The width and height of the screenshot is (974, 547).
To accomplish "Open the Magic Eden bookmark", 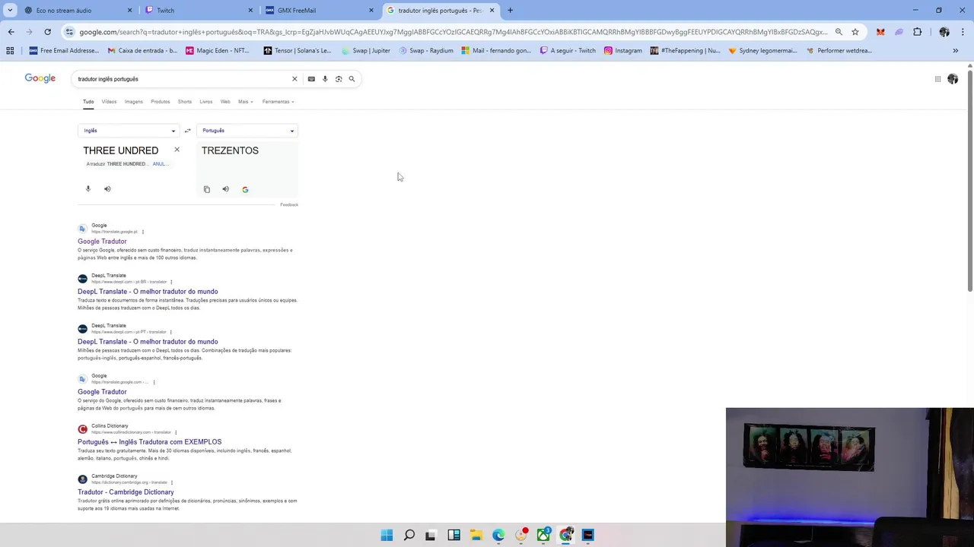I will coord(217,51).
